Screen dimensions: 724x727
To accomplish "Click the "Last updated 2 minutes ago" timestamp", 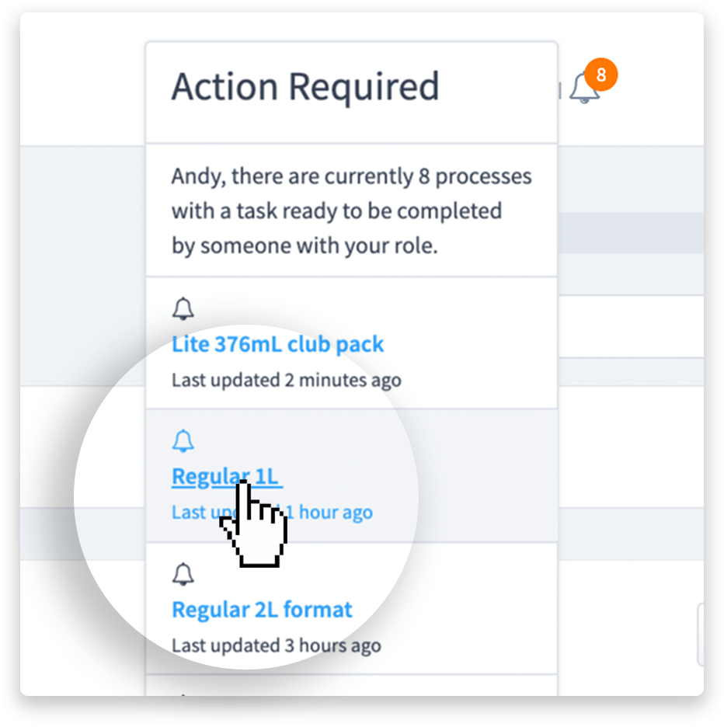I will tap(286, 380).
